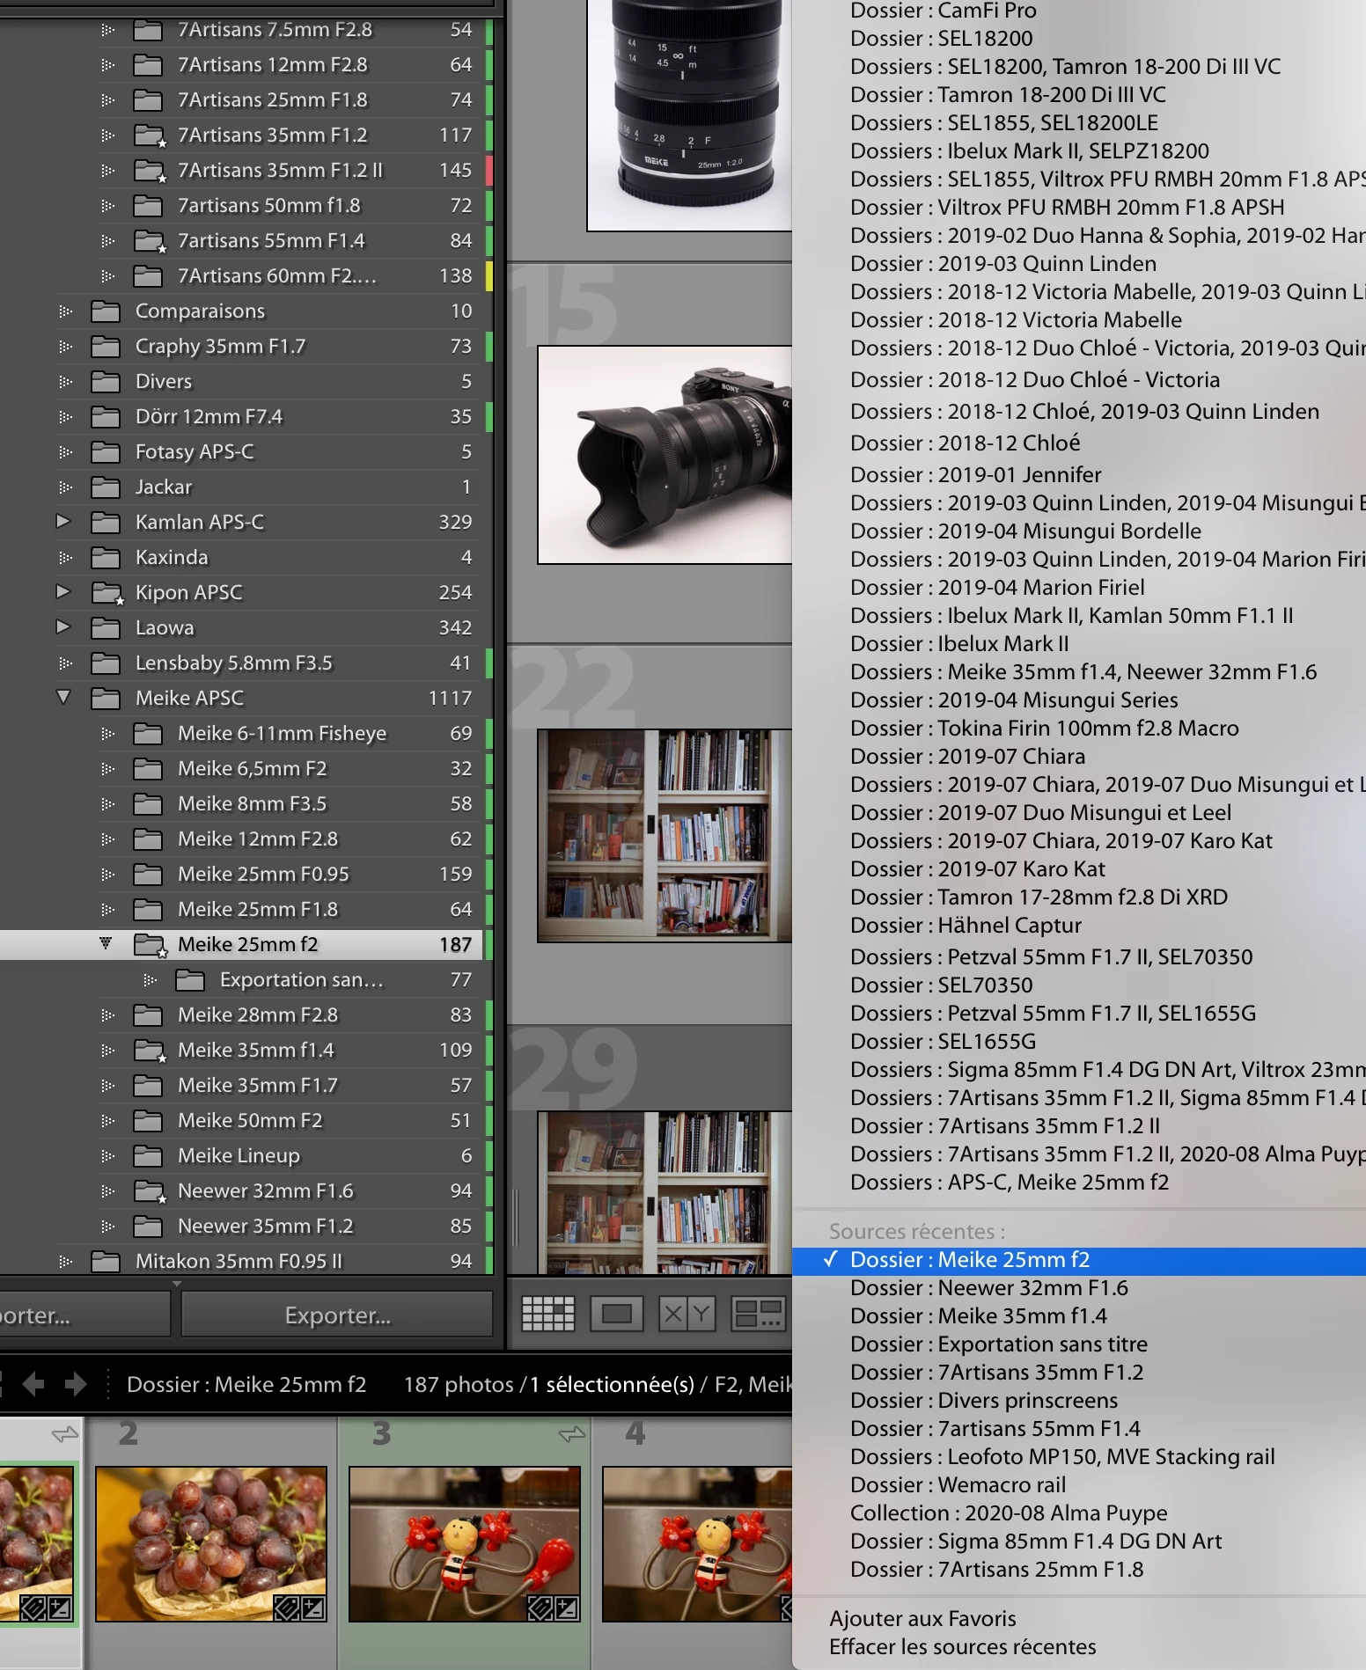The height and width of the screenshot is (1670, 1366).
Task: Collapse the Meike APSC folder
Action: click(x=63, y=697)
